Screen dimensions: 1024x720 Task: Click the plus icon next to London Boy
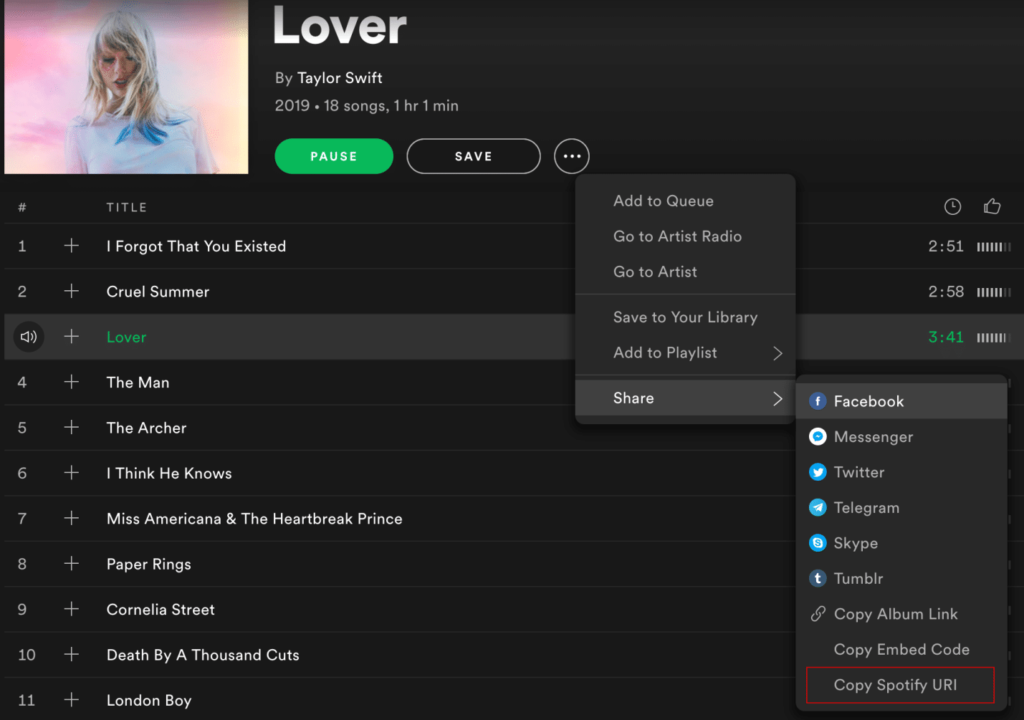pyautogui.click(x=72, y=700)
